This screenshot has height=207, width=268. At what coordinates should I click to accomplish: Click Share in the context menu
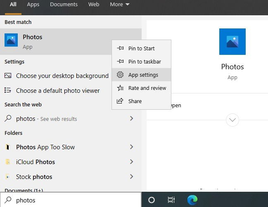(x=141, y=101)
